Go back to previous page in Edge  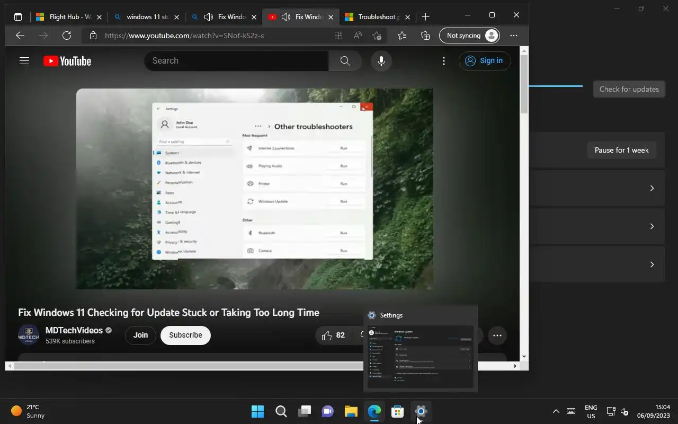[20, 36]
